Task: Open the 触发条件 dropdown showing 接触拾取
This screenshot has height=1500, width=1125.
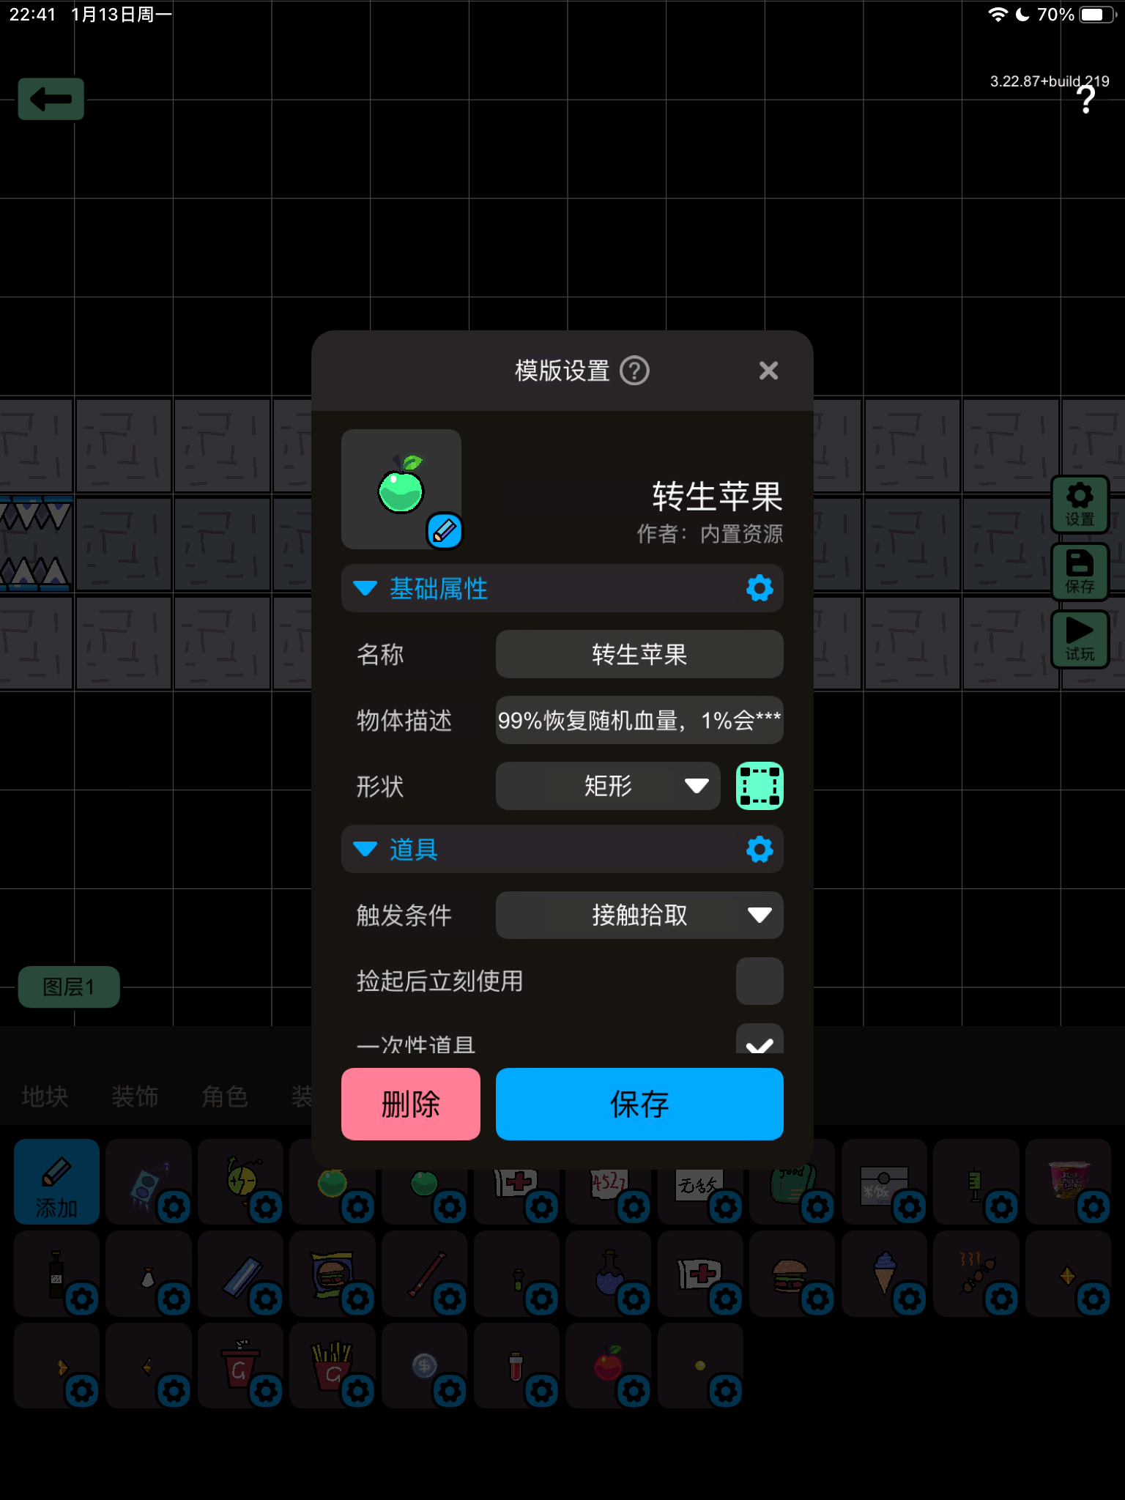Action: [639, 915]
